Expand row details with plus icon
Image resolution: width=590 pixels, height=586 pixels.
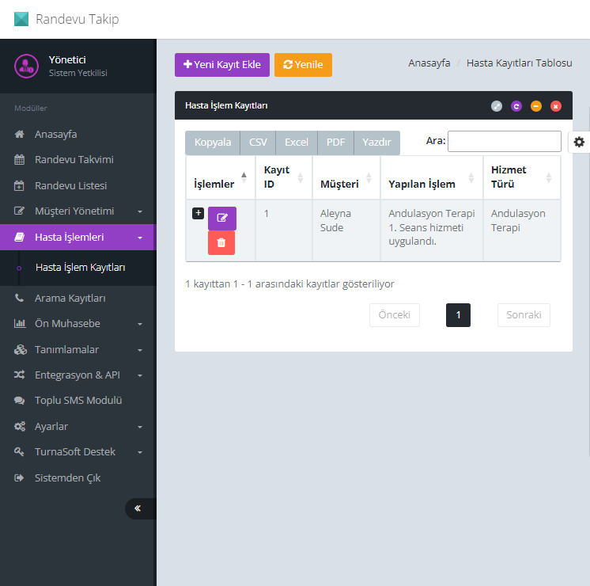pyautogui.click(x=198, y=213)
